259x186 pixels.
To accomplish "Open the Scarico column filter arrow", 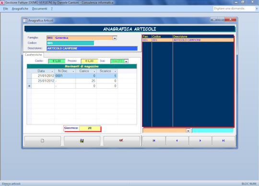I will (x=115, y=71).
